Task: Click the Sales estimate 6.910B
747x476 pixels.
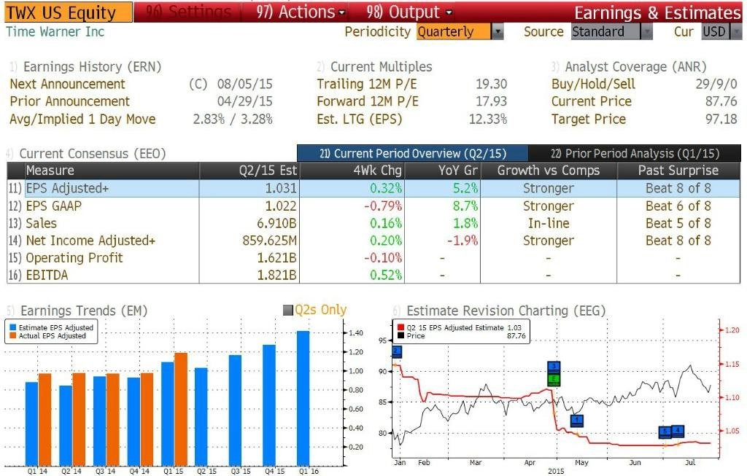Action: 276,223
